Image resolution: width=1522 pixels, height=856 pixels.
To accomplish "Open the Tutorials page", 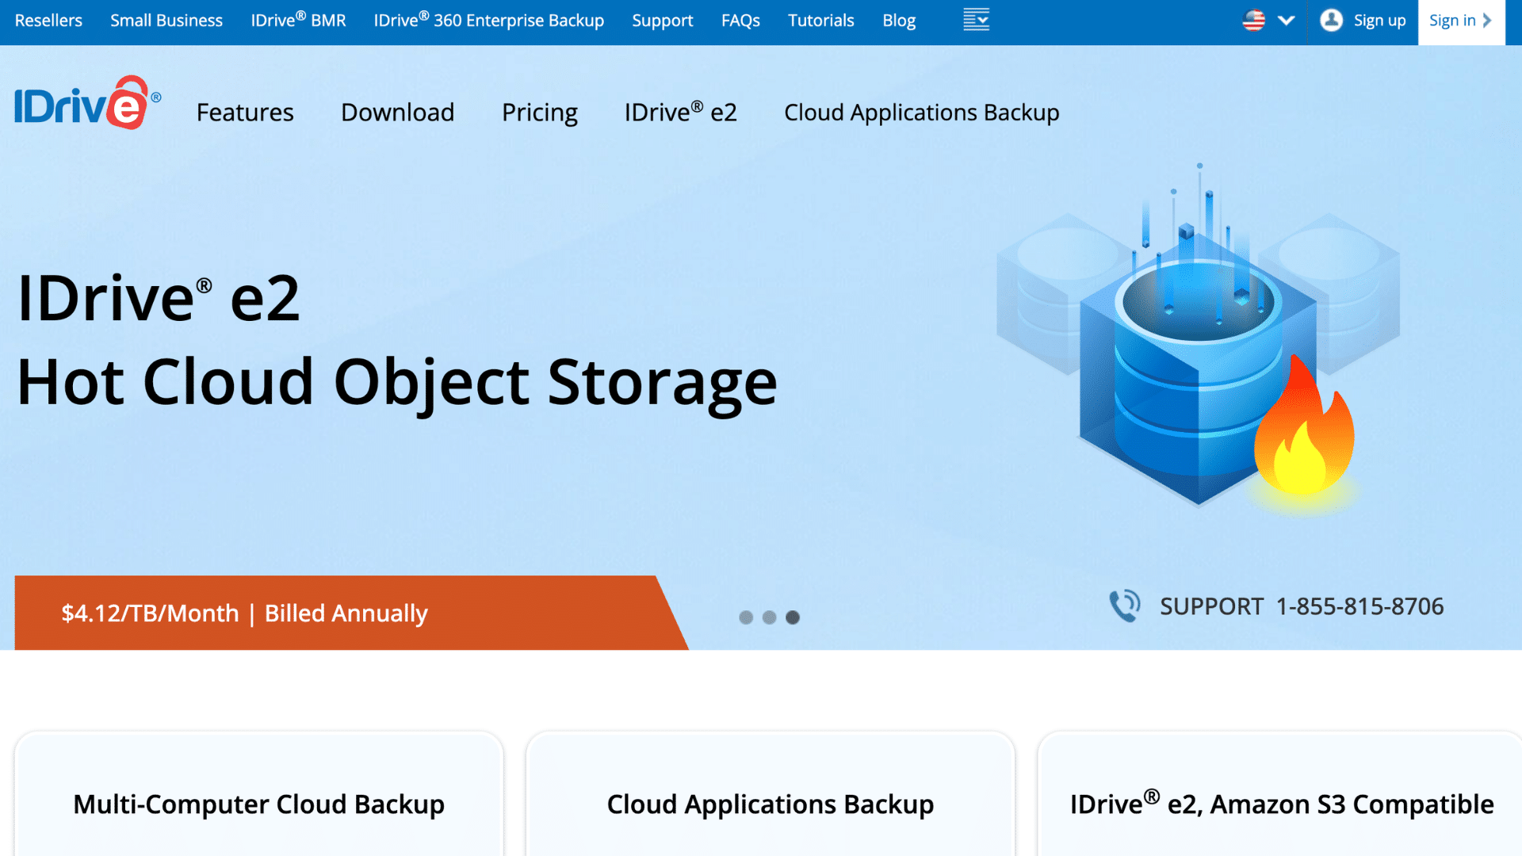I will tap(820, 21).
